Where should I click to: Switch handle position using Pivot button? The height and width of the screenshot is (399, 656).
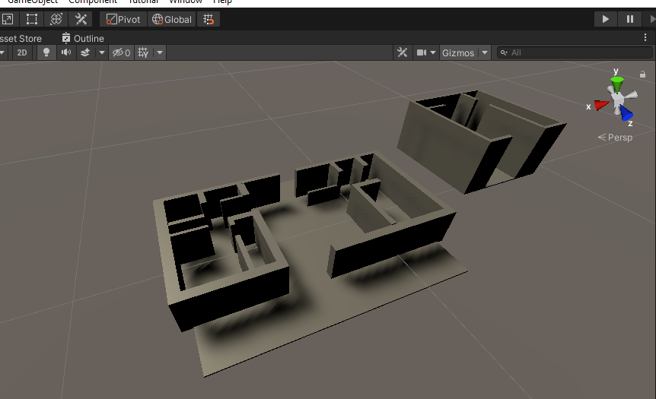point(123,19)
